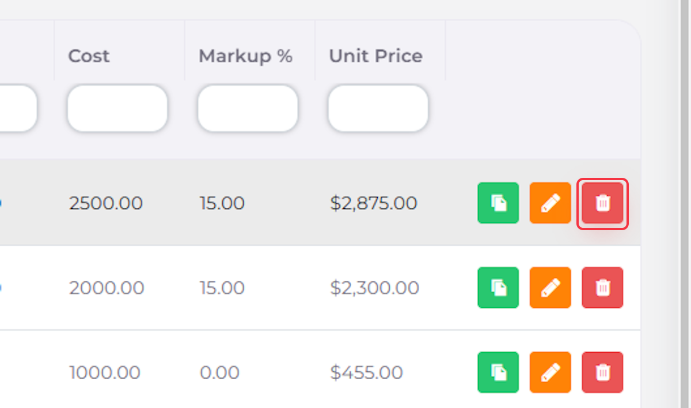Sort by the Unit Price column header
Viewport: 691px width, 408px height.
click(x=375, y=56)
